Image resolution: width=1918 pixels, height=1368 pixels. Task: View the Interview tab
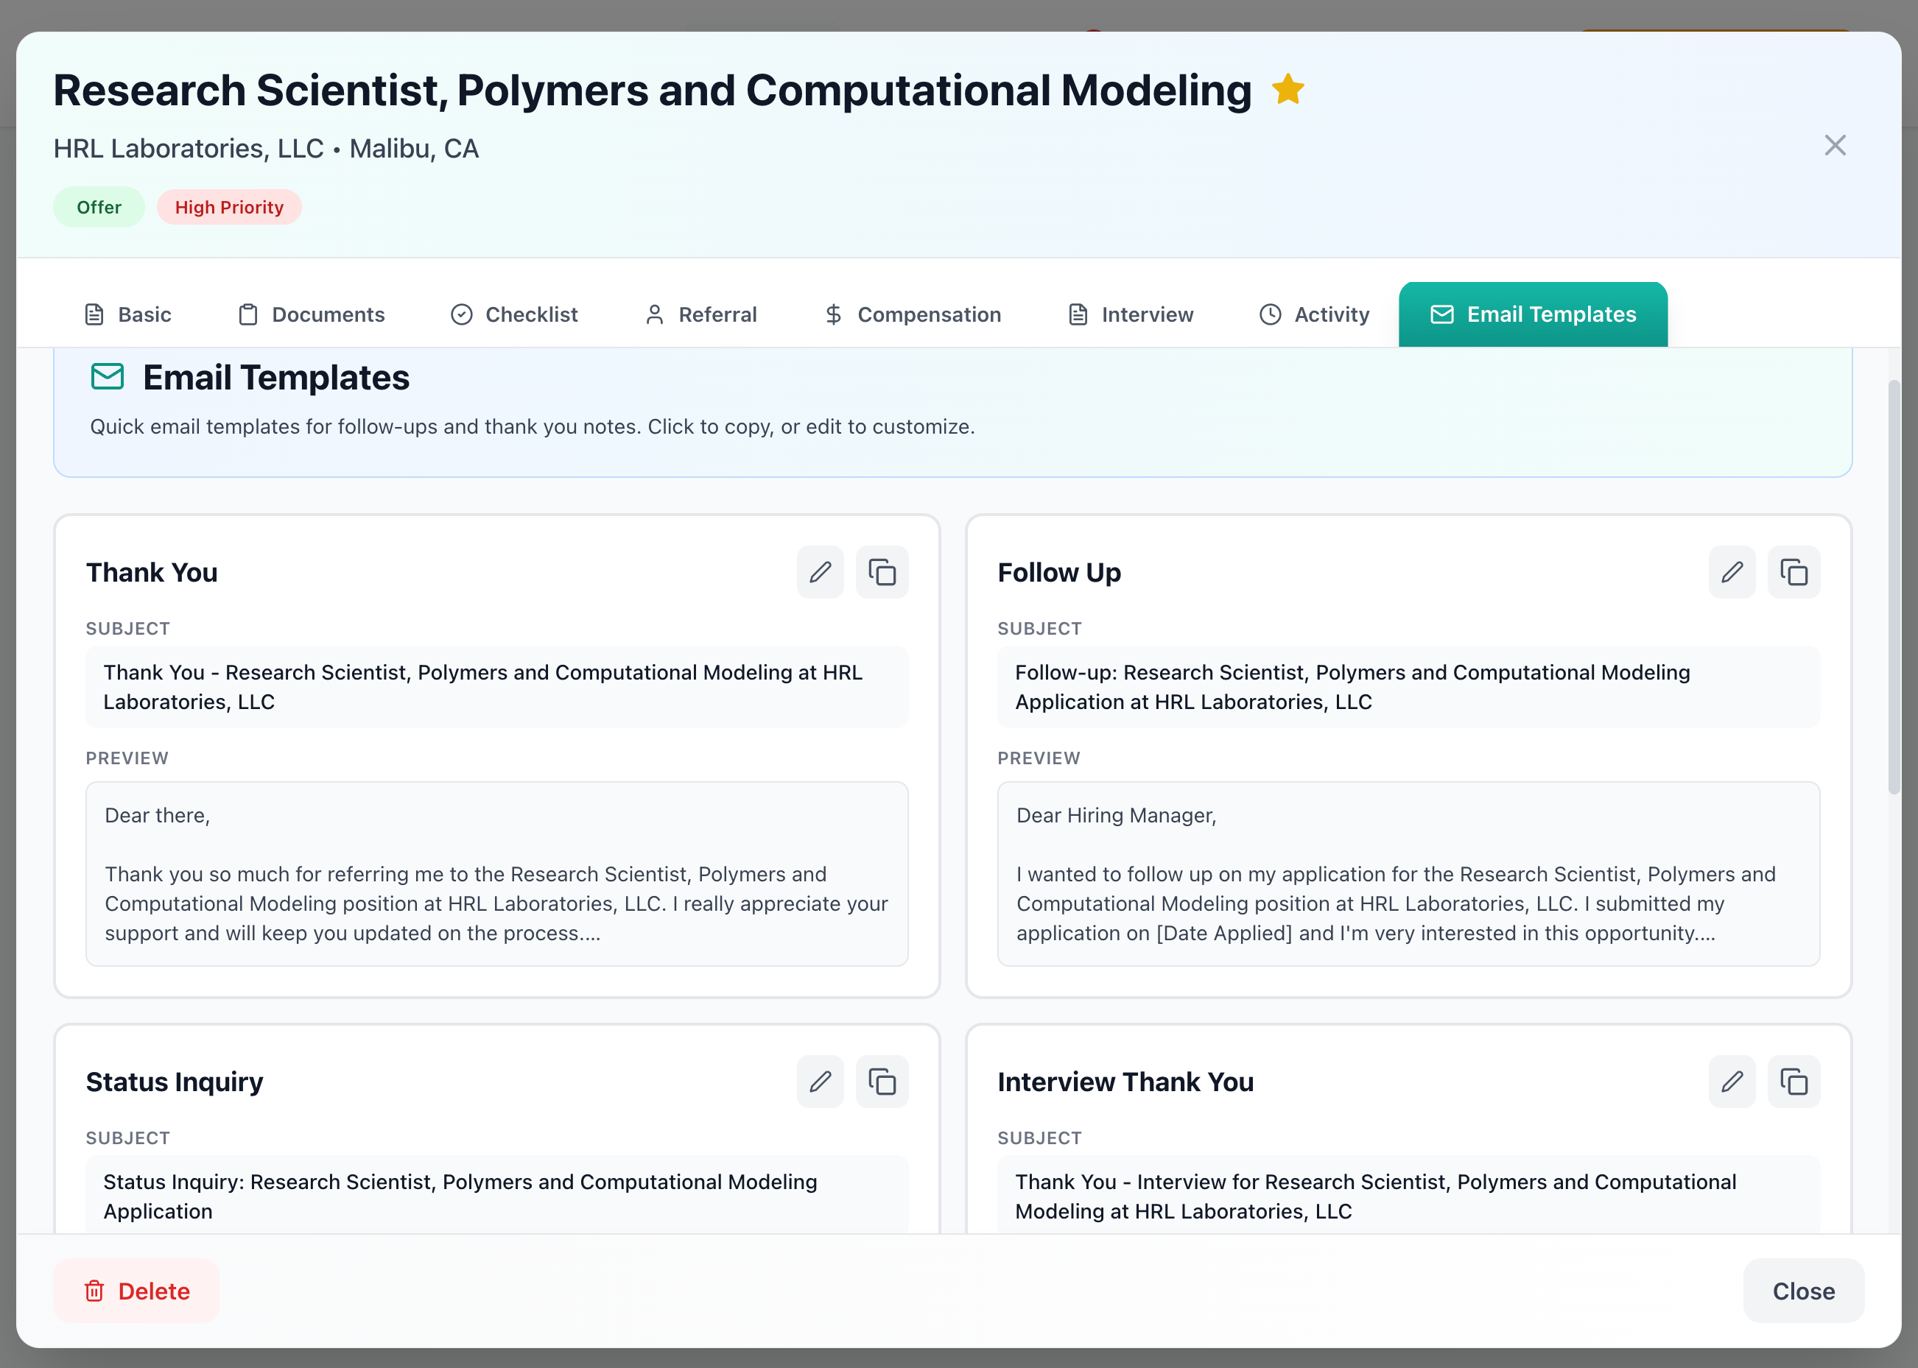pyautogui.click(x=1131, y=314)
